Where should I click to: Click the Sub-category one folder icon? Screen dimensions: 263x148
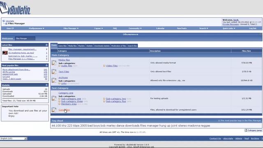[60, 99]
